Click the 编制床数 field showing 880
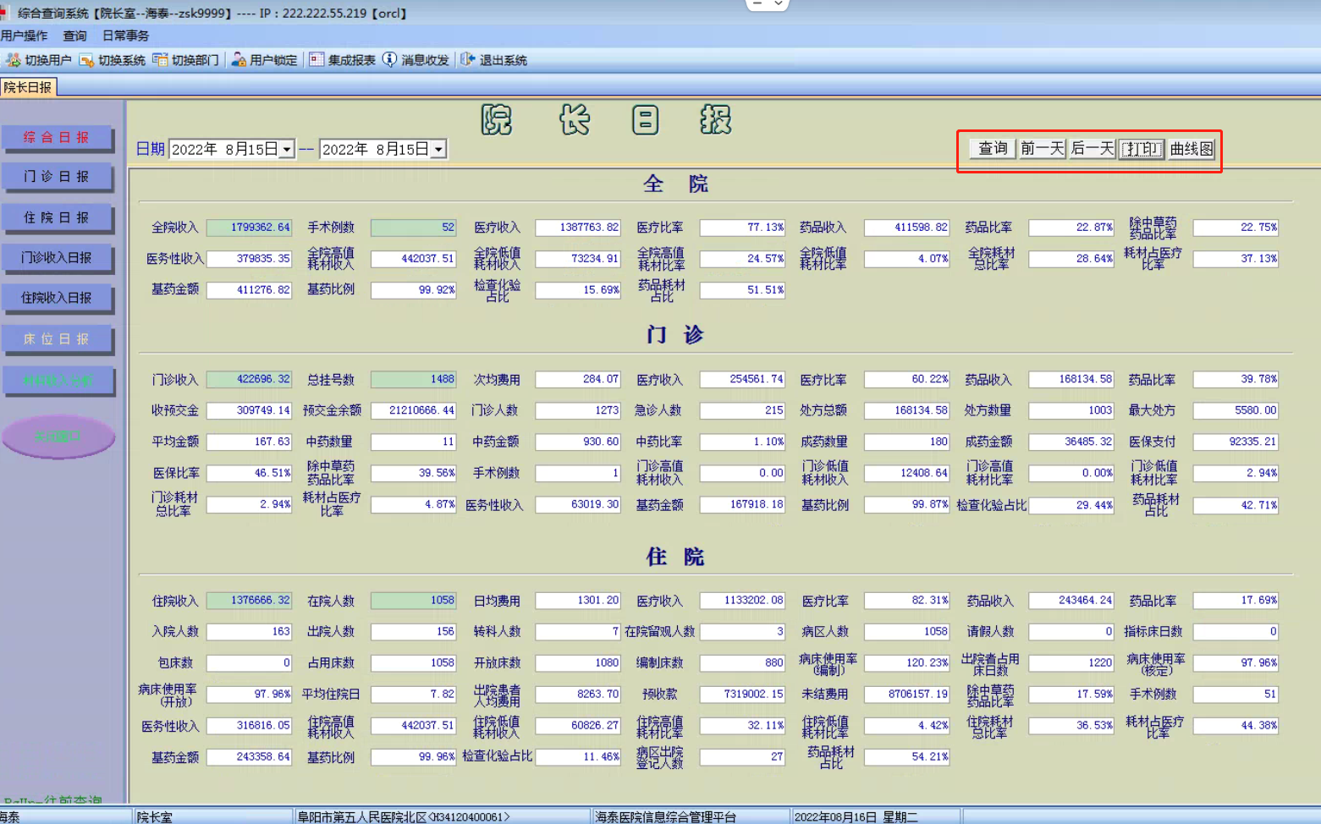The width and height of the screenshot is (1321, 824). pyautogui.click(x=742, y=664)
